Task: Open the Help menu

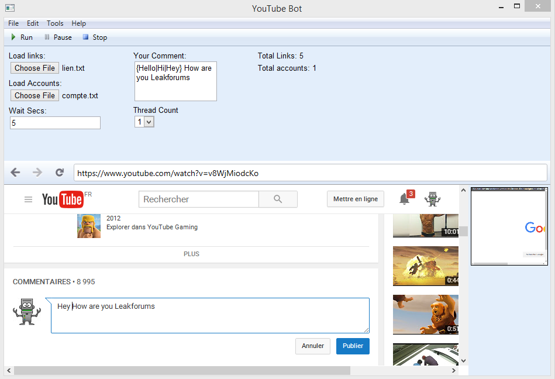Action: point(78,23)
